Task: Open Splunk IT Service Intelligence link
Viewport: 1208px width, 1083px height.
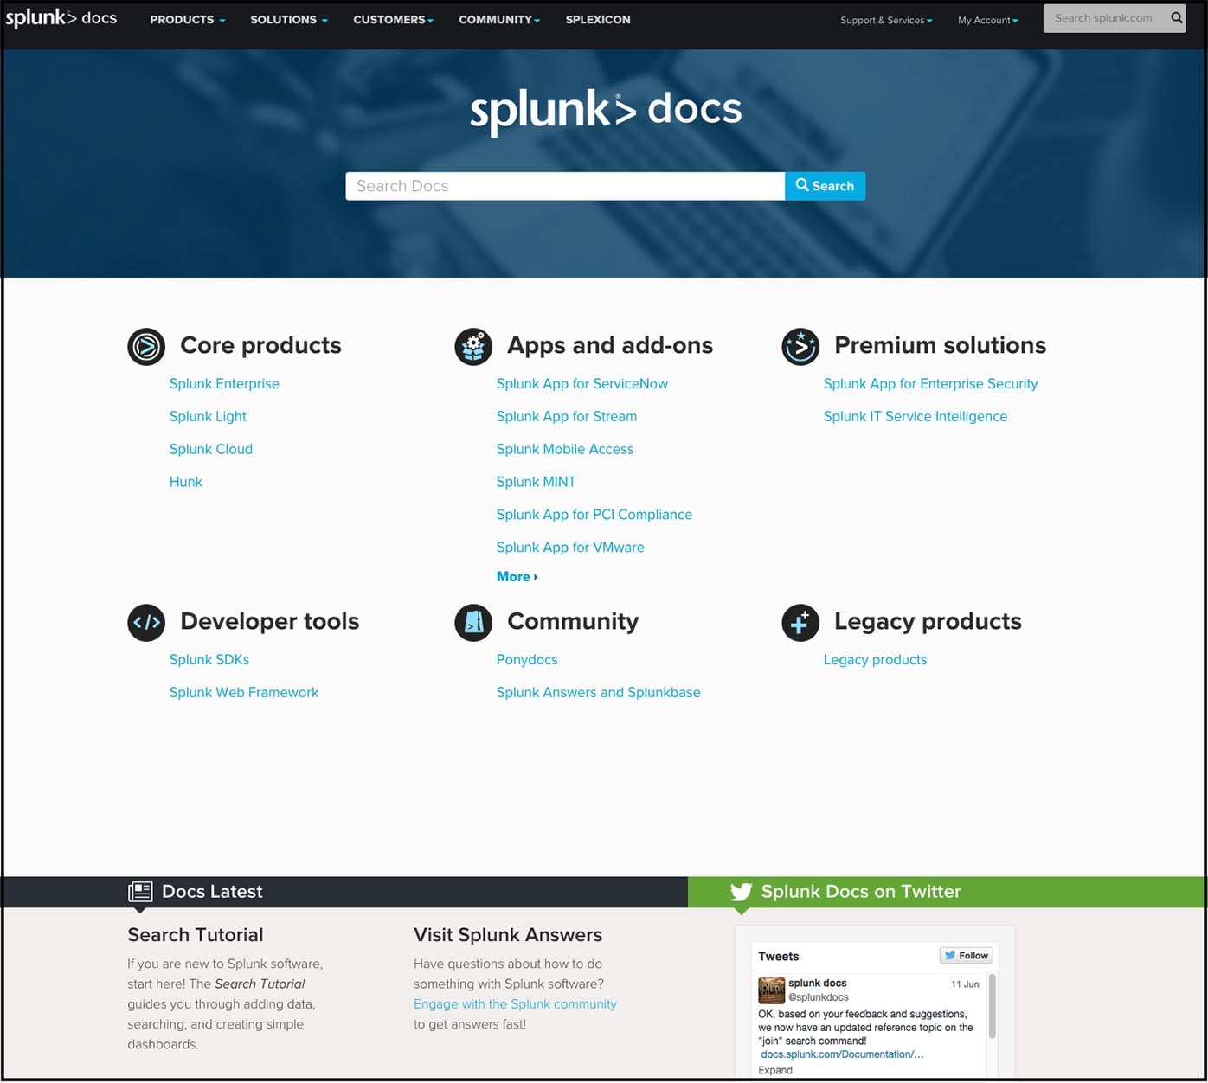Action: (916, 416)
